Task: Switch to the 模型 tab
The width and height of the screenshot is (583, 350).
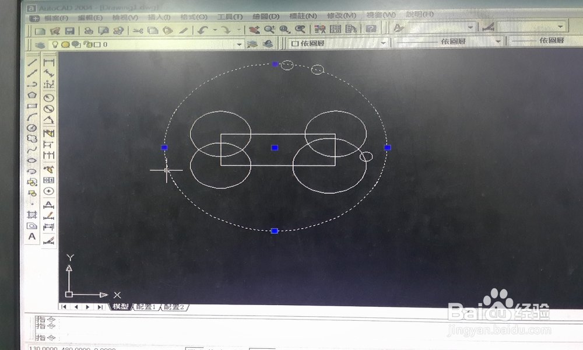Action: tap(121, 306)
